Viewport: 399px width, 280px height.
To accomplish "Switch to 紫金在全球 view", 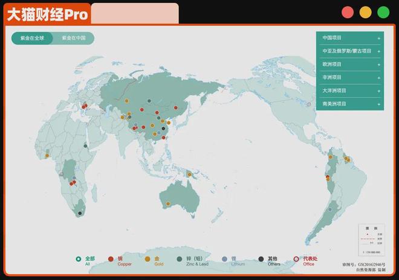I will 32,38.
